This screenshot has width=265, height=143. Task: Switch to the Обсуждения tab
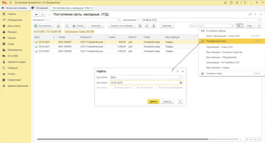(40, 8)
